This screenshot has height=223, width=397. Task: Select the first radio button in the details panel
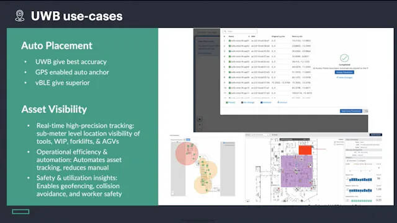click(347, 161)
